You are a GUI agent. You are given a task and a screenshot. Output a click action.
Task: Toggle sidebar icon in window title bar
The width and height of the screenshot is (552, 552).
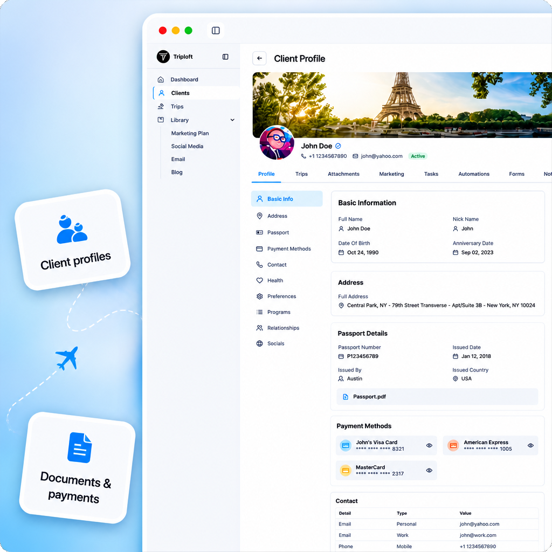click(x=216, y=31)
